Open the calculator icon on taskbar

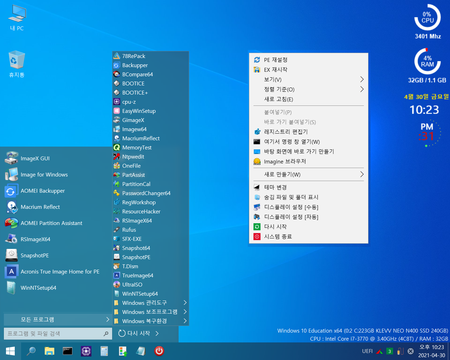104,351
